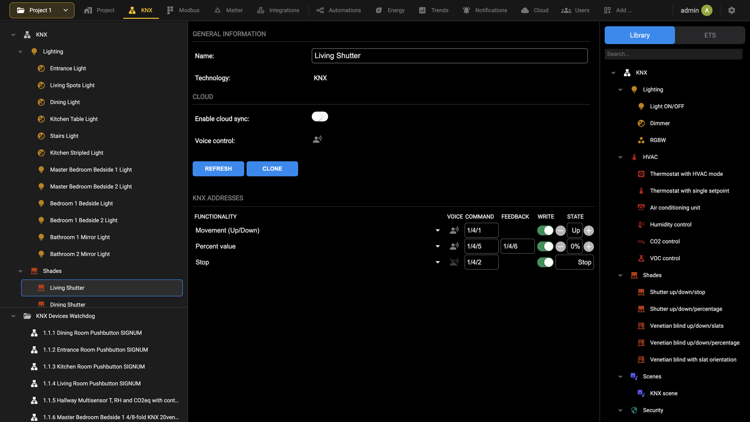The image size is (750, 422).
Task: Click the REFRESH button
Action: [218, 169]
